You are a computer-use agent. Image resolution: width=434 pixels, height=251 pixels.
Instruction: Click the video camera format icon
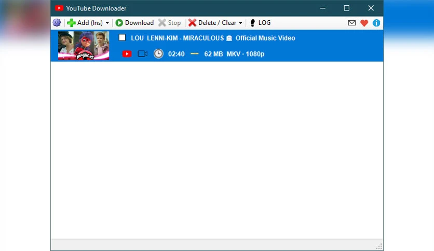(x=143, y=53)
